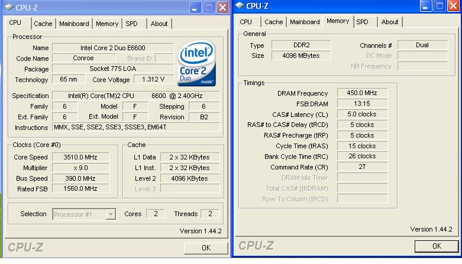Image resolution: width=462 pixels, height=264 pixels.
Task: Click the Ext. Model value 'F'
Action: coord(135,117)
